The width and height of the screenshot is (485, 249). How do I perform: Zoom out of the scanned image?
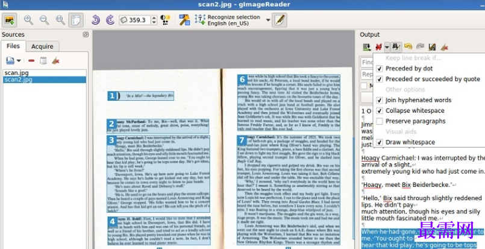coord(44,20)
